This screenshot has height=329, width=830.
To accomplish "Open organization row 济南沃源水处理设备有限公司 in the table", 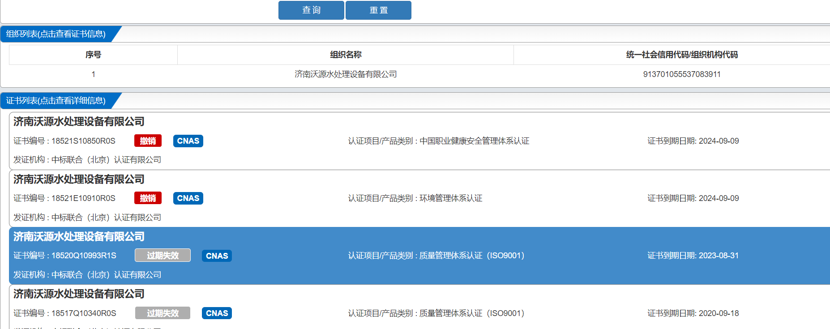I will click(x=346, y=74).
